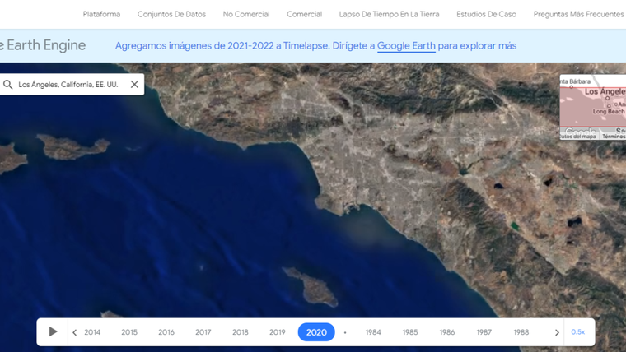Click the location search input field

coord(70,85)
